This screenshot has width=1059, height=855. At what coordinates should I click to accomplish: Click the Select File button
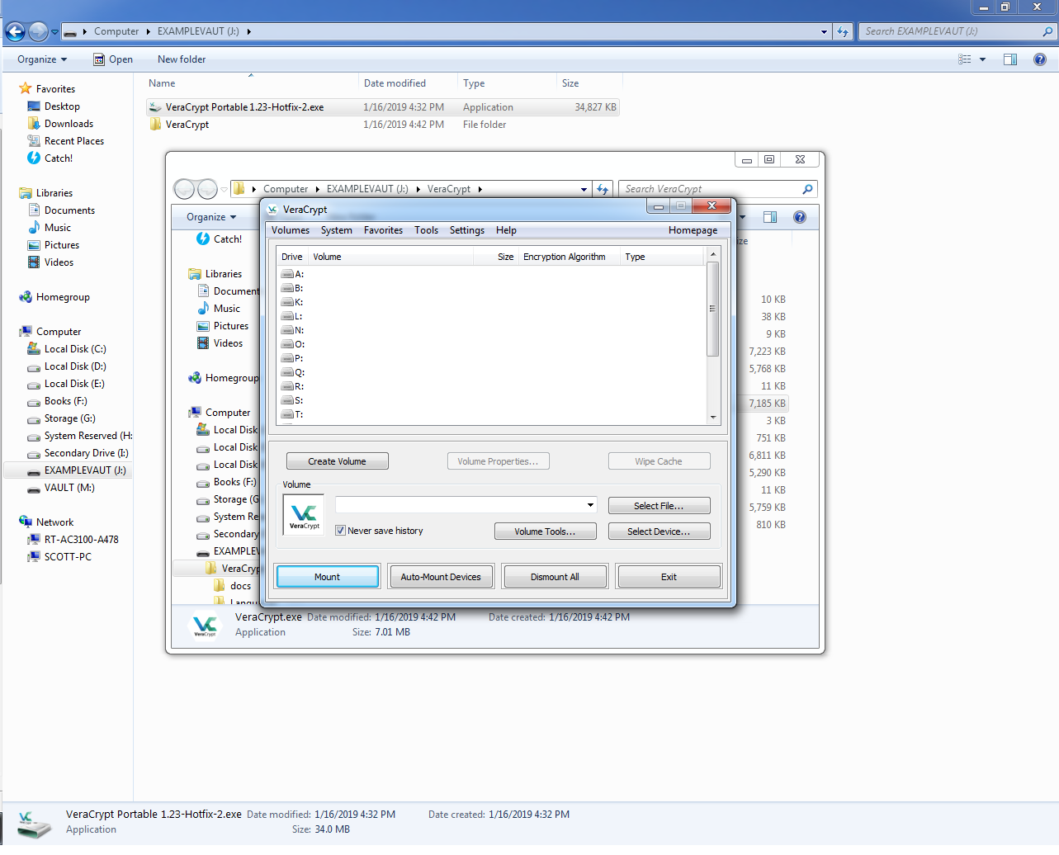(x=659, y=506)
